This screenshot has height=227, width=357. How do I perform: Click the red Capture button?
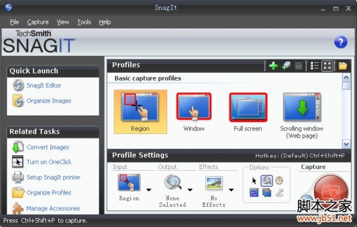pyautogui.click(x=331, y=190)
